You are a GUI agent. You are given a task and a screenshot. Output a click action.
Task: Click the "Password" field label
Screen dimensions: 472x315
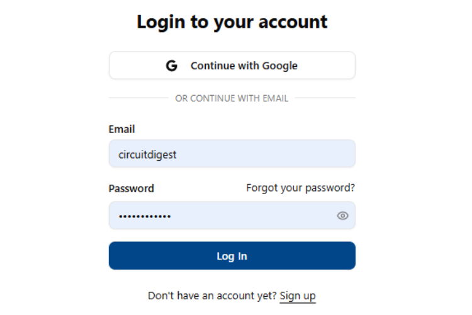(x=131, y=188)
